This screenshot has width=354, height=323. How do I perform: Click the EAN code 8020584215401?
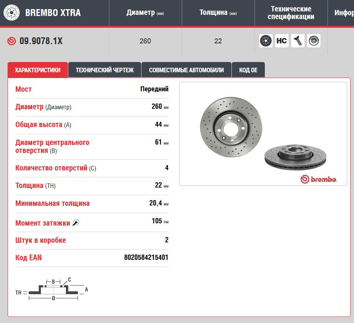click(x=146, y=257)
